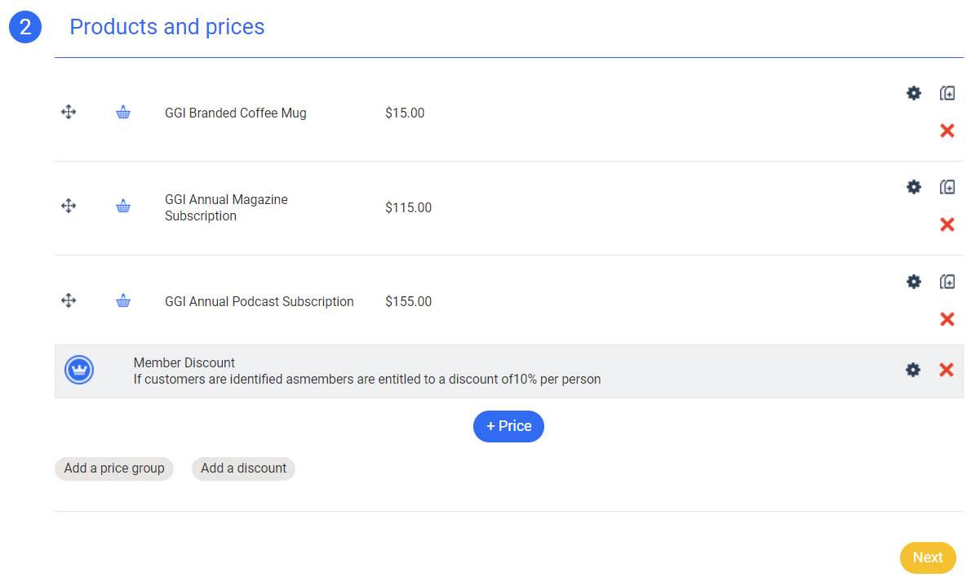Duplicate the GGI Annual Magazine Subscription
980x582 pixels.
point(947,187)
